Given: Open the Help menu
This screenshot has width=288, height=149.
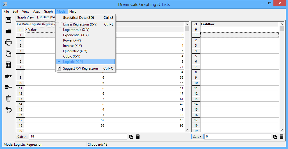Looking at the screenshot, I should tap(73, 12).
